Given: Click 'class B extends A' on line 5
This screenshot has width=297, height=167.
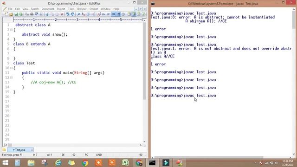Looking at the screenshot, I should [32, 44].
